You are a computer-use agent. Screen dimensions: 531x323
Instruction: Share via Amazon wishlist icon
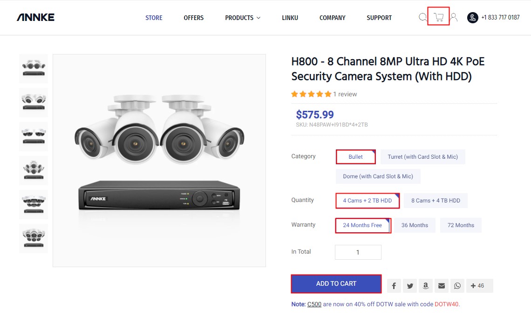pos(426,286)
